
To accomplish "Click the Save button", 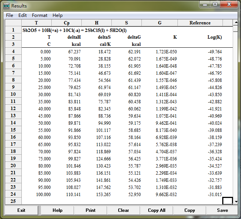I will point(222,210).
